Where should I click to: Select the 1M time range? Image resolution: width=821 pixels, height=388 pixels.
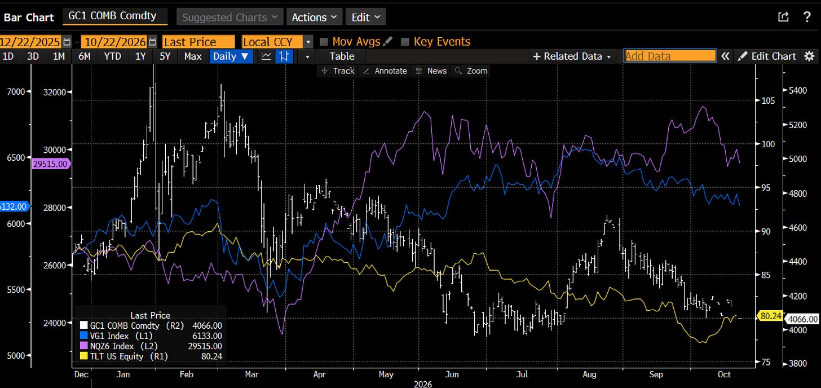point(59,56)
